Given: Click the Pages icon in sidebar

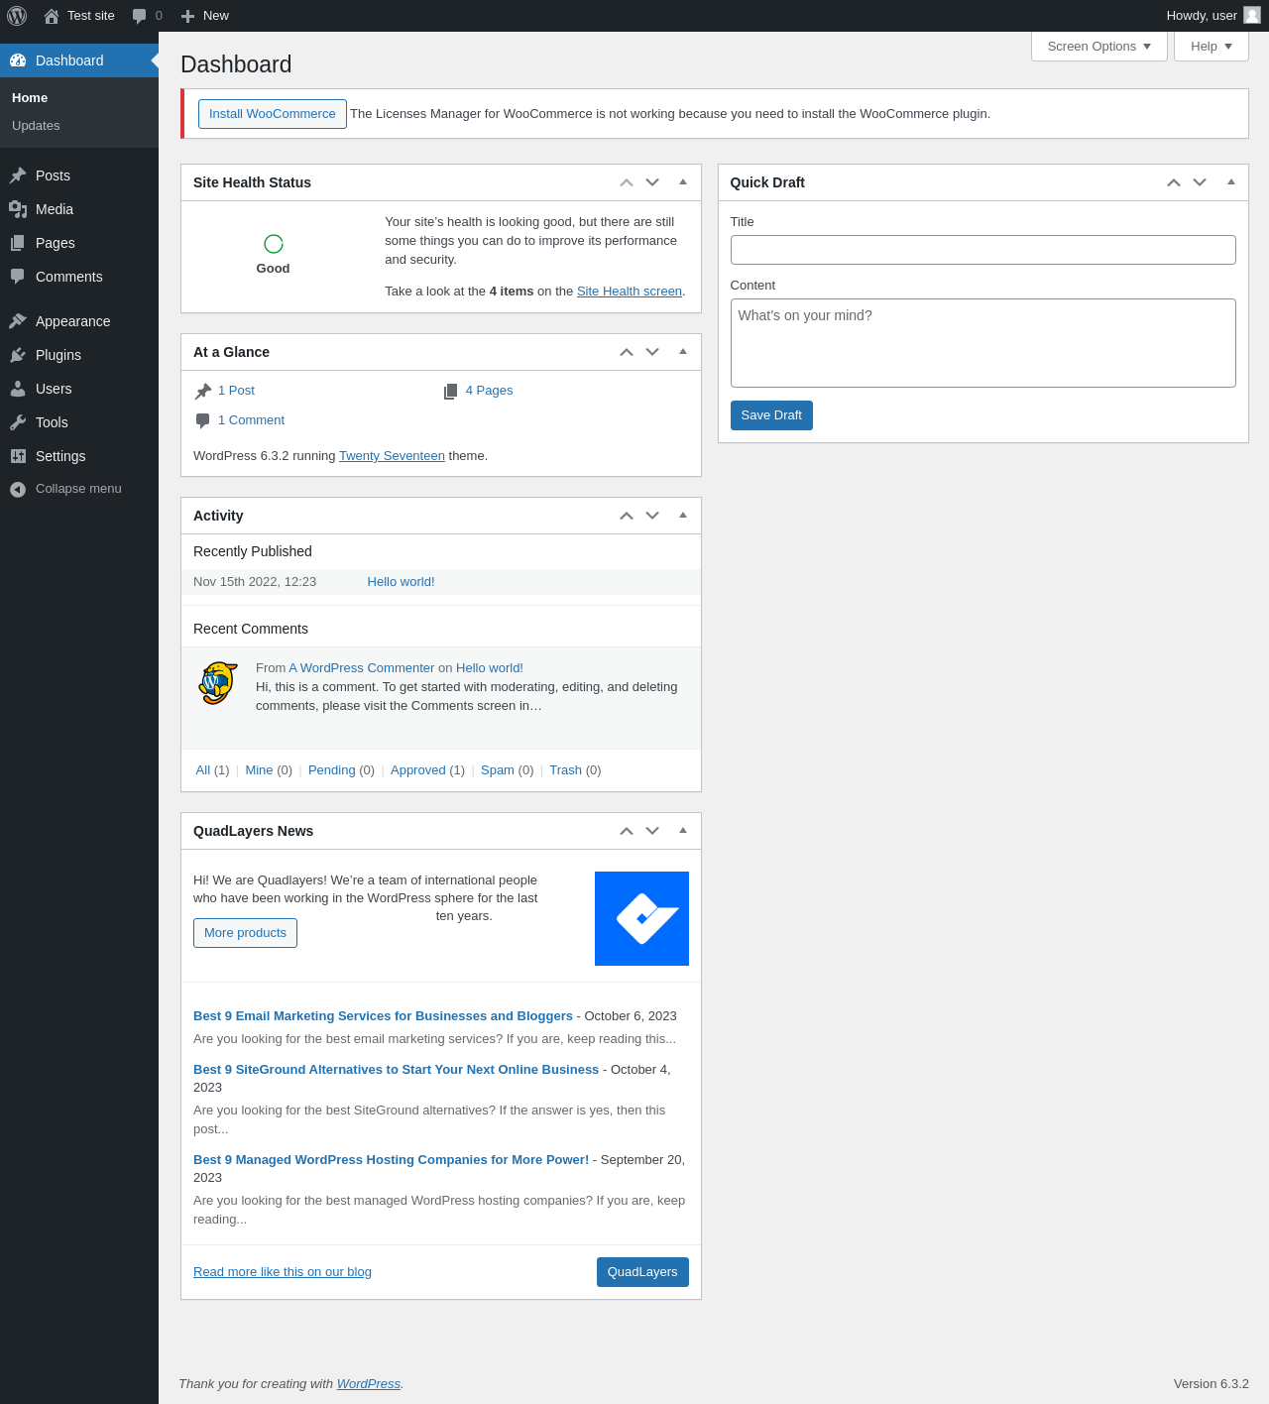Looking at the screenshot, I should tap(18, 243).
